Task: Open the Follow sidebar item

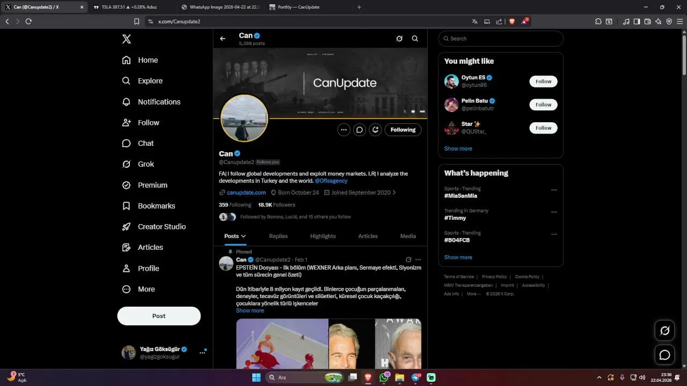Action: pos(141,123)
